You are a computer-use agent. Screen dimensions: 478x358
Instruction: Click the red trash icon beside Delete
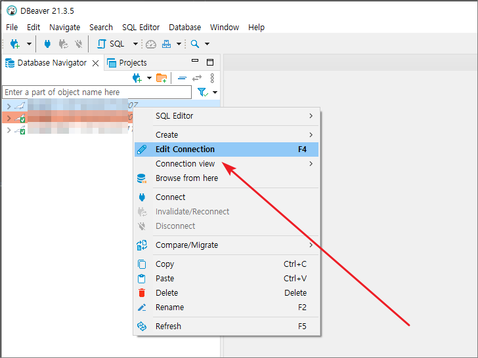[x=142, y=293]
